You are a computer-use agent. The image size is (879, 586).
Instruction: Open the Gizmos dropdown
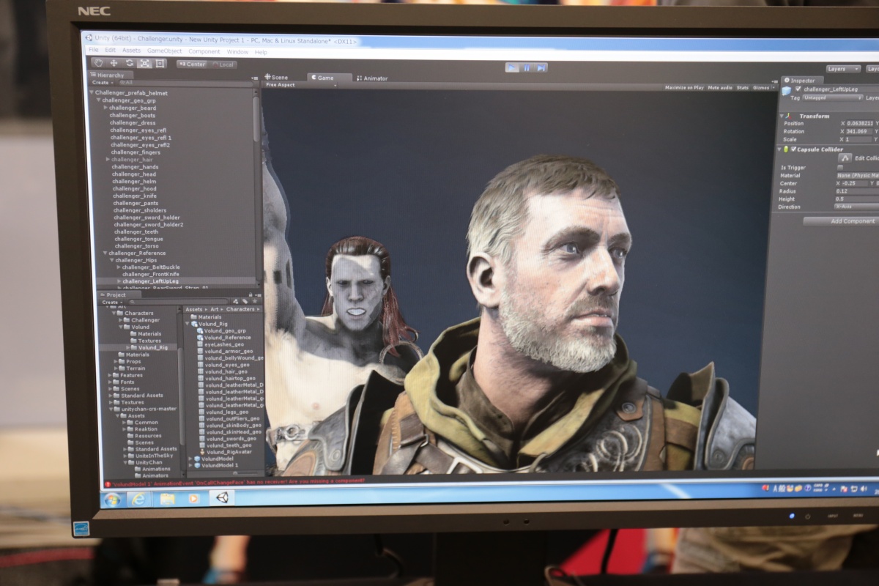[763, 87]
